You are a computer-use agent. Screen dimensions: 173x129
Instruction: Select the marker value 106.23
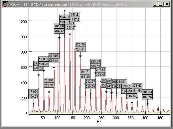[34, 97]
